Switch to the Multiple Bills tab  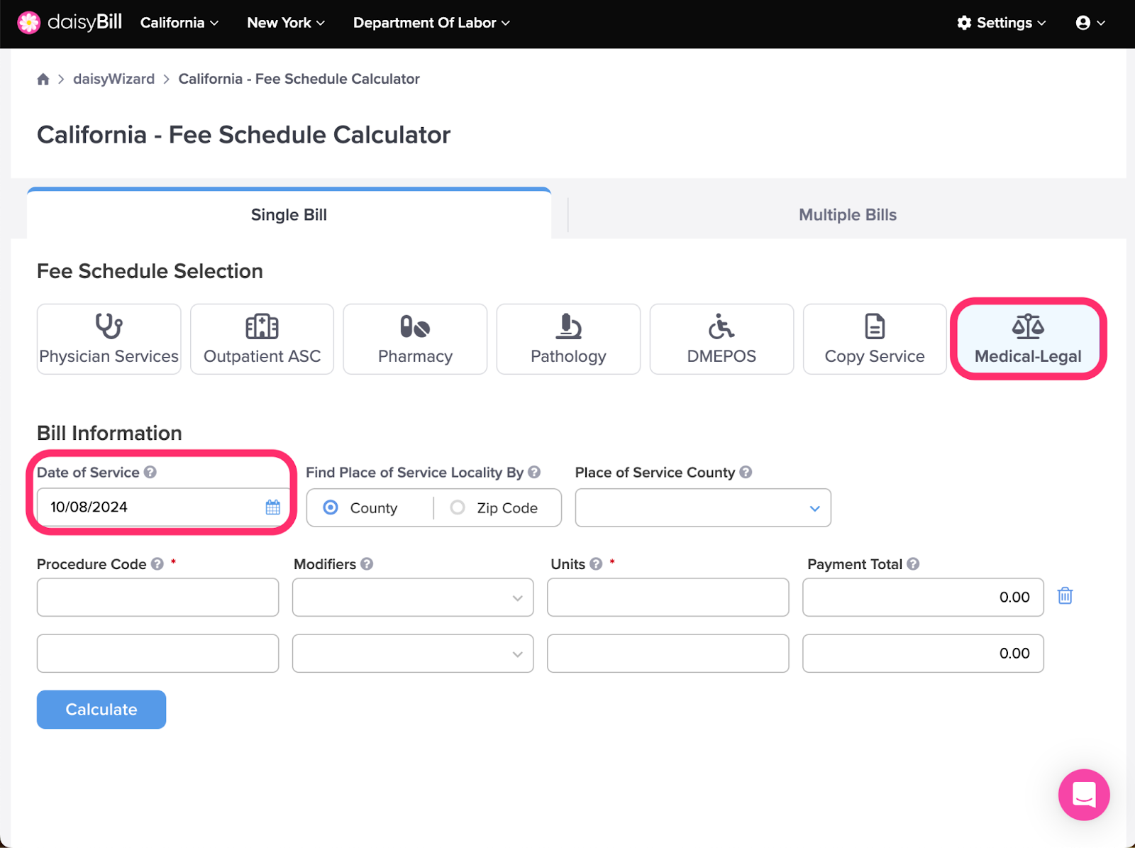point(848,215)
